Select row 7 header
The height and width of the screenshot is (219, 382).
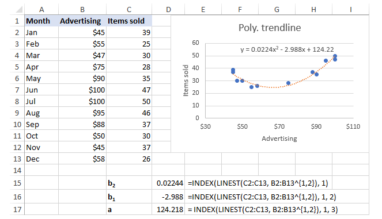[17, 90]
